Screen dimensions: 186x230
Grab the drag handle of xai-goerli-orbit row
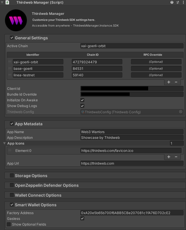point(10,62)
